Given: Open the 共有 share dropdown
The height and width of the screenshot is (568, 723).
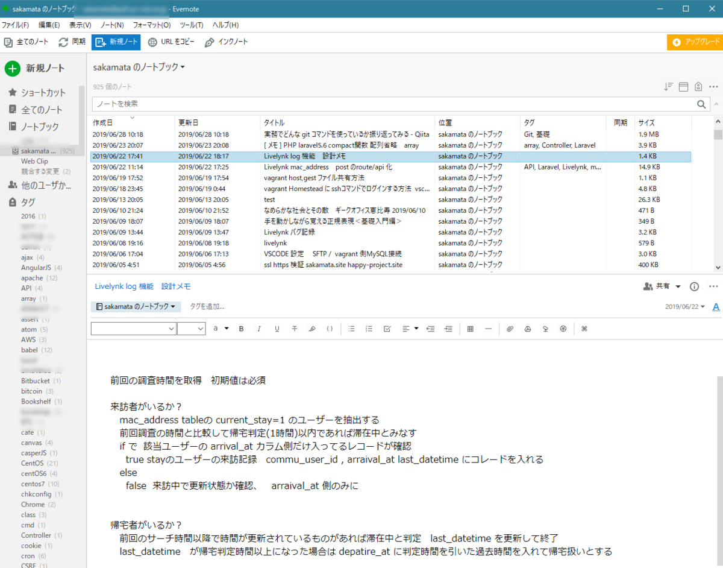Looking at the screenshot, I should click(x=662, y=286).
